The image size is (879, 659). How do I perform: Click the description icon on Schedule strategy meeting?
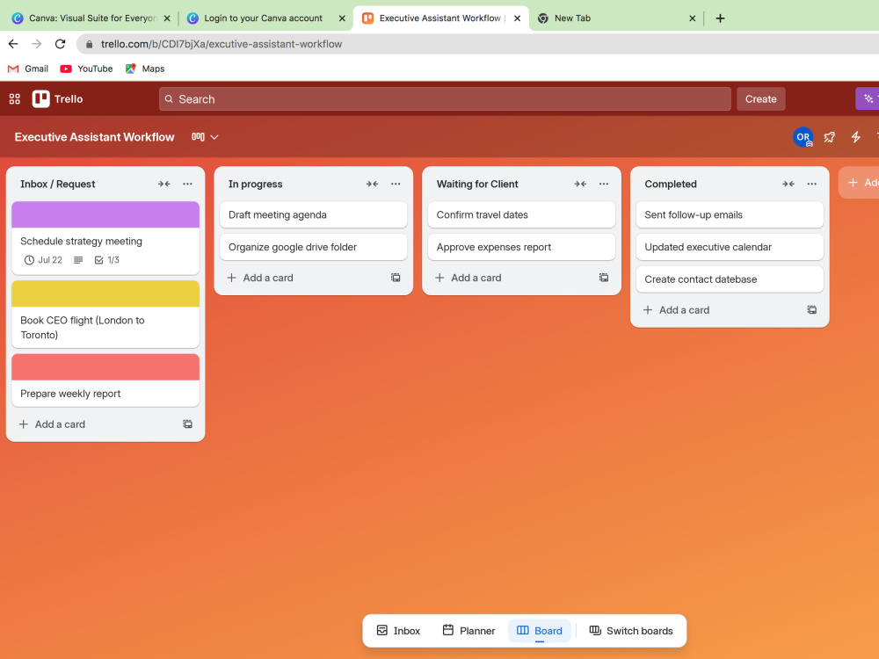click(78, 260)
